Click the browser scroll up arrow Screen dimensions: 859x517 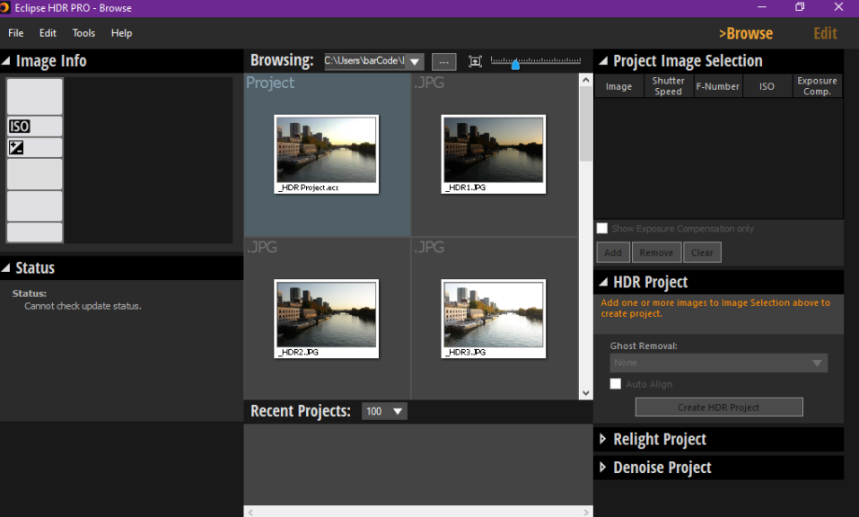(x=585, y=80)
